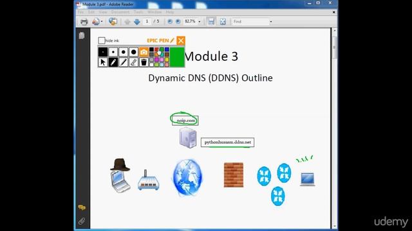Screen dimensions: 412x231
Task: Click the server tower image in diagram
Action: click(x=188, y=137)
